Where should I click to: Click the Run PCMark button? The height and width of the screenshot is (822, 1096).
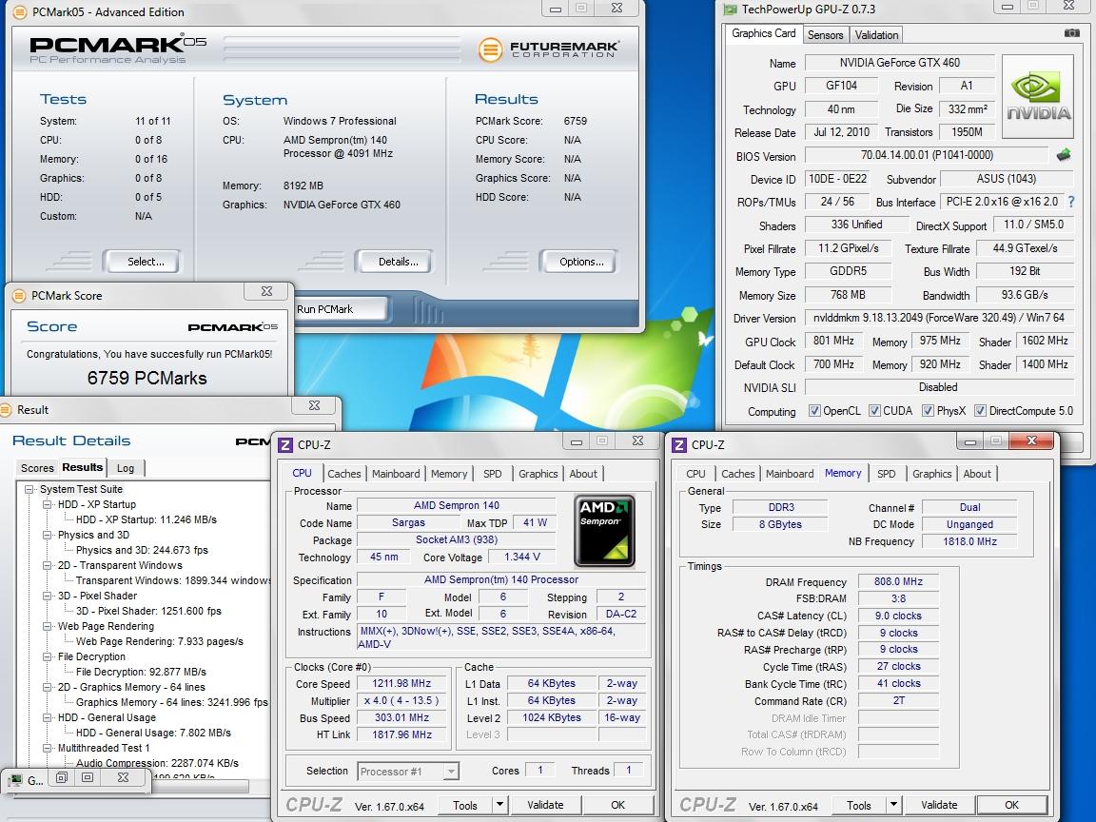(x=341, y=309)
